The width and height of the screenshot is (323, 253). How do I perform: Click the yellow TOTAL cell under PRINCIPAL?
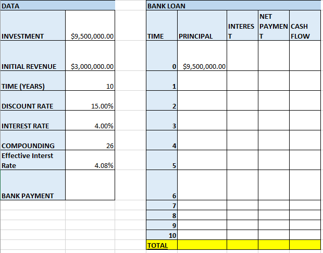coord(202,245)
